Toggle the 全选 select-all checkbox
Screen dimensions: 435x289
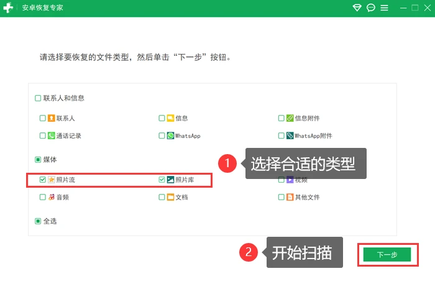[x=38, y=221]
